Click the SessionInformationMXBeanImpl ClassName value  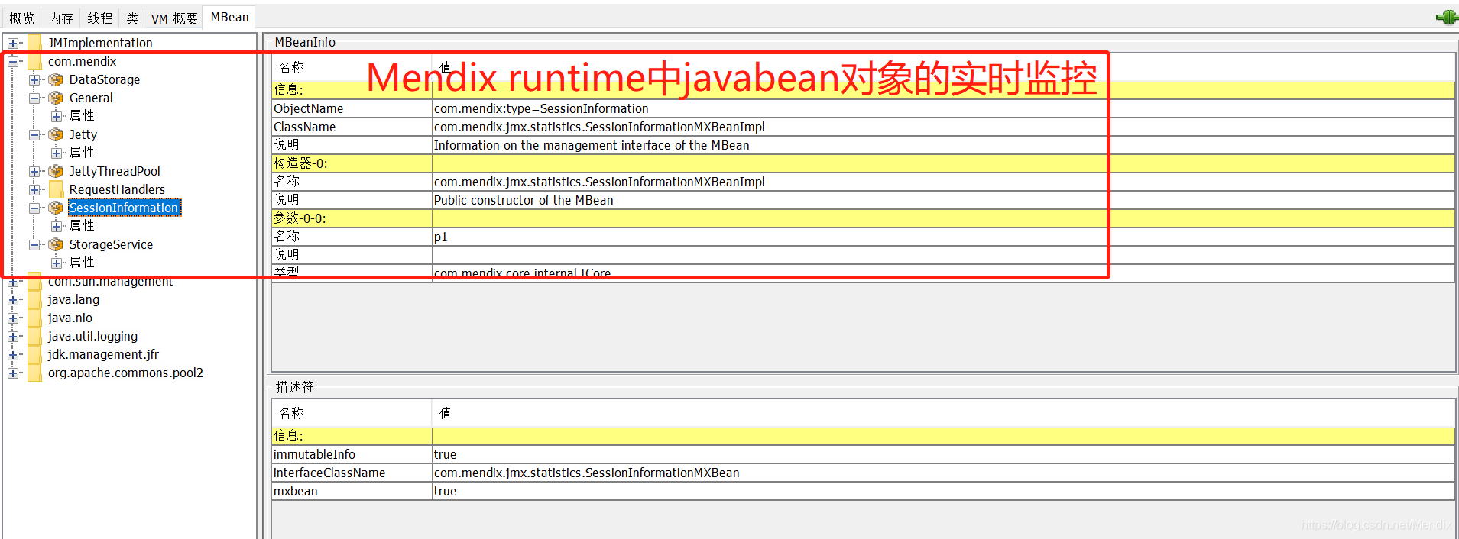point(943,127)
